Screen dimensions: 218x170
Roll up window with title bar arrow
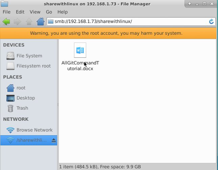tap(190, 4)
